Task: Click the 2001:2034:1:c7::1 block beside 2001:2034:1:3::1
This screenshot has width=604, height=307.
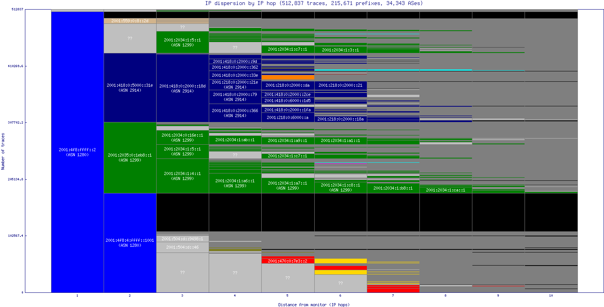Action: 287,49
